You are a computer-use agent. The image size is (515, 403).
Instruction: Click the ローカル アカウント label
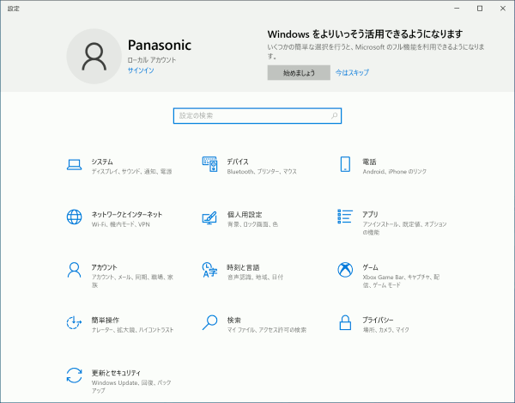tap(152, 60)
